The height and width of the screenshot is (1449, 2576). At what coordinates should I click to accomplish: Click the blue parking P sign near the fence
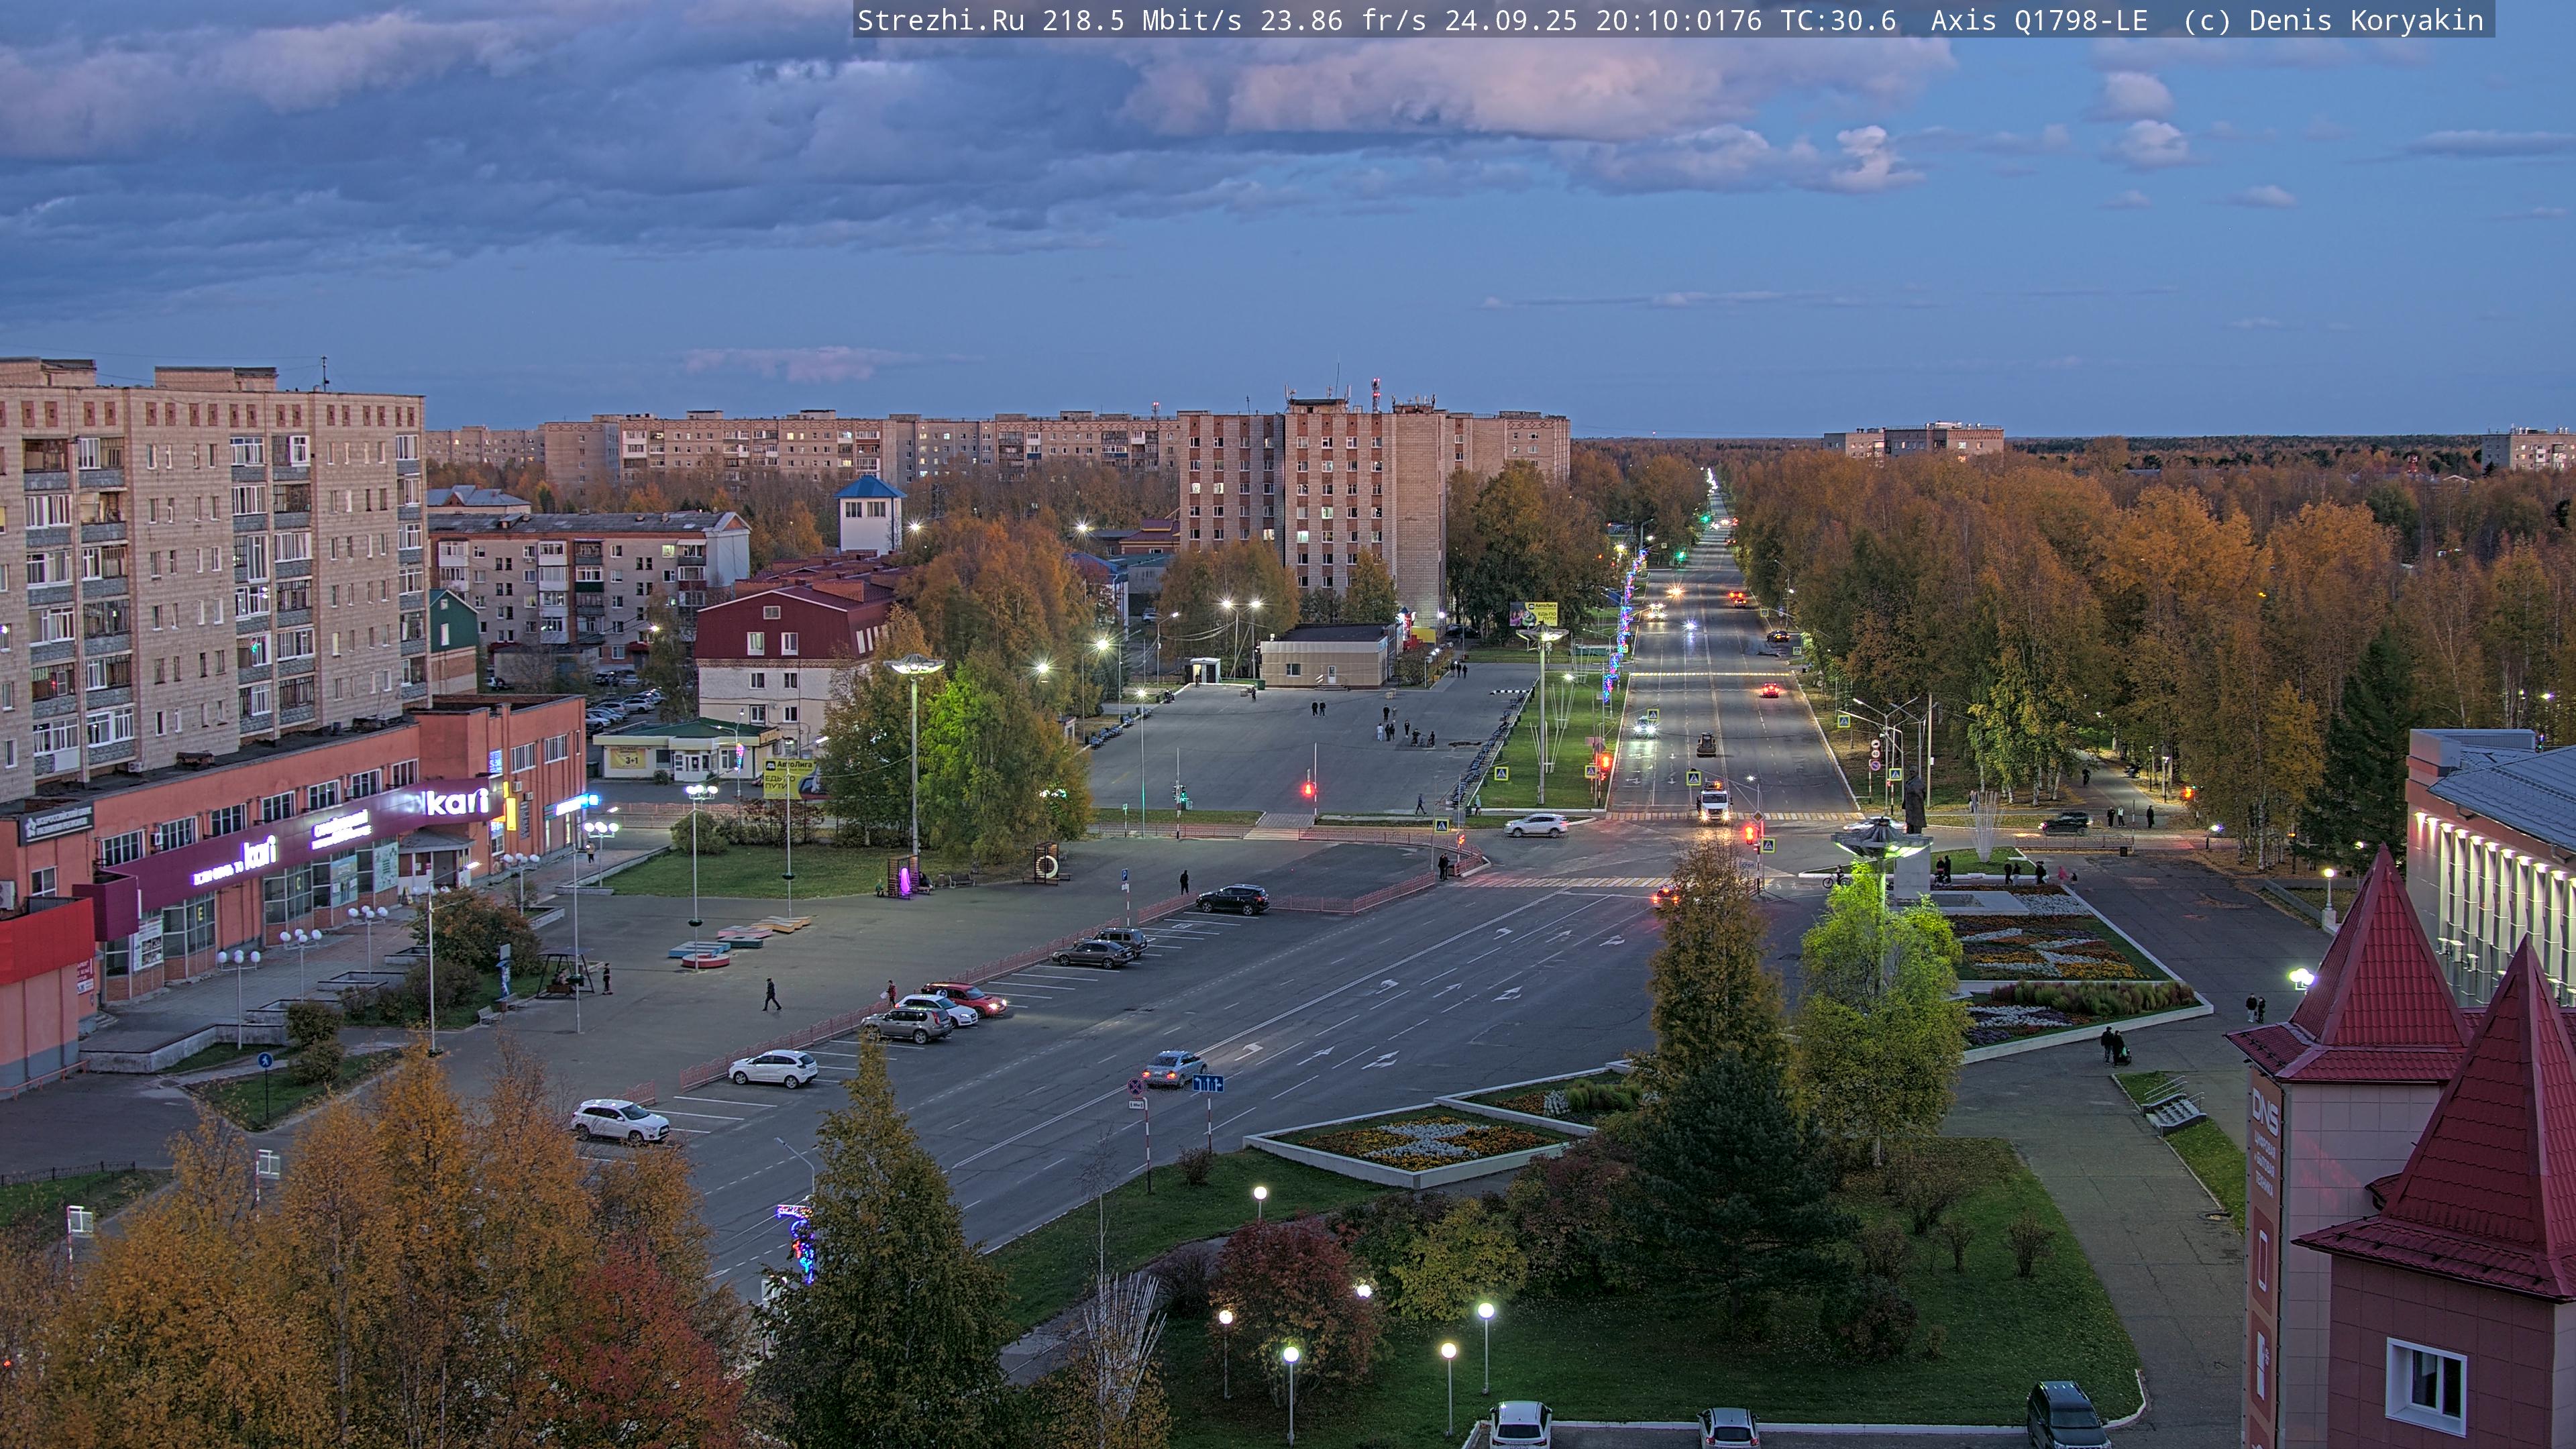tap(1125, 875)
